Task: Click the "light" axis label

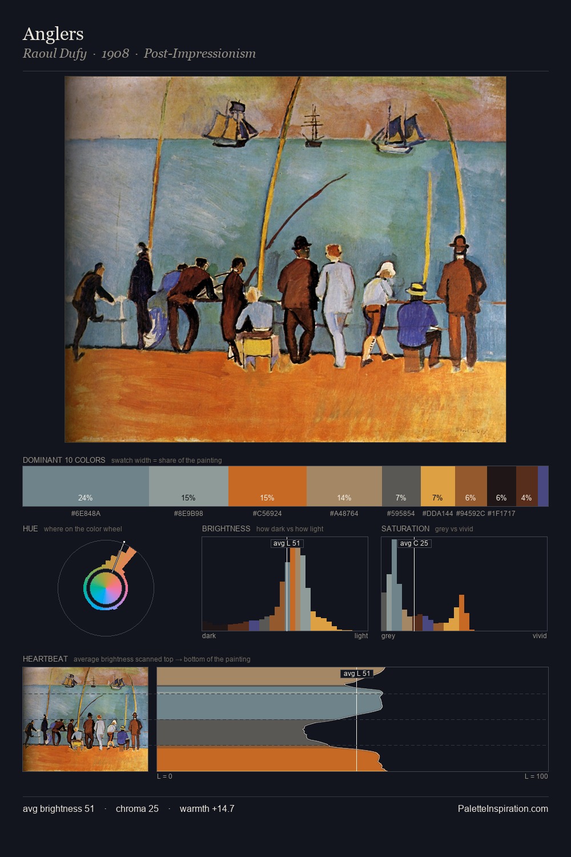Action: [x=361, y=636]
